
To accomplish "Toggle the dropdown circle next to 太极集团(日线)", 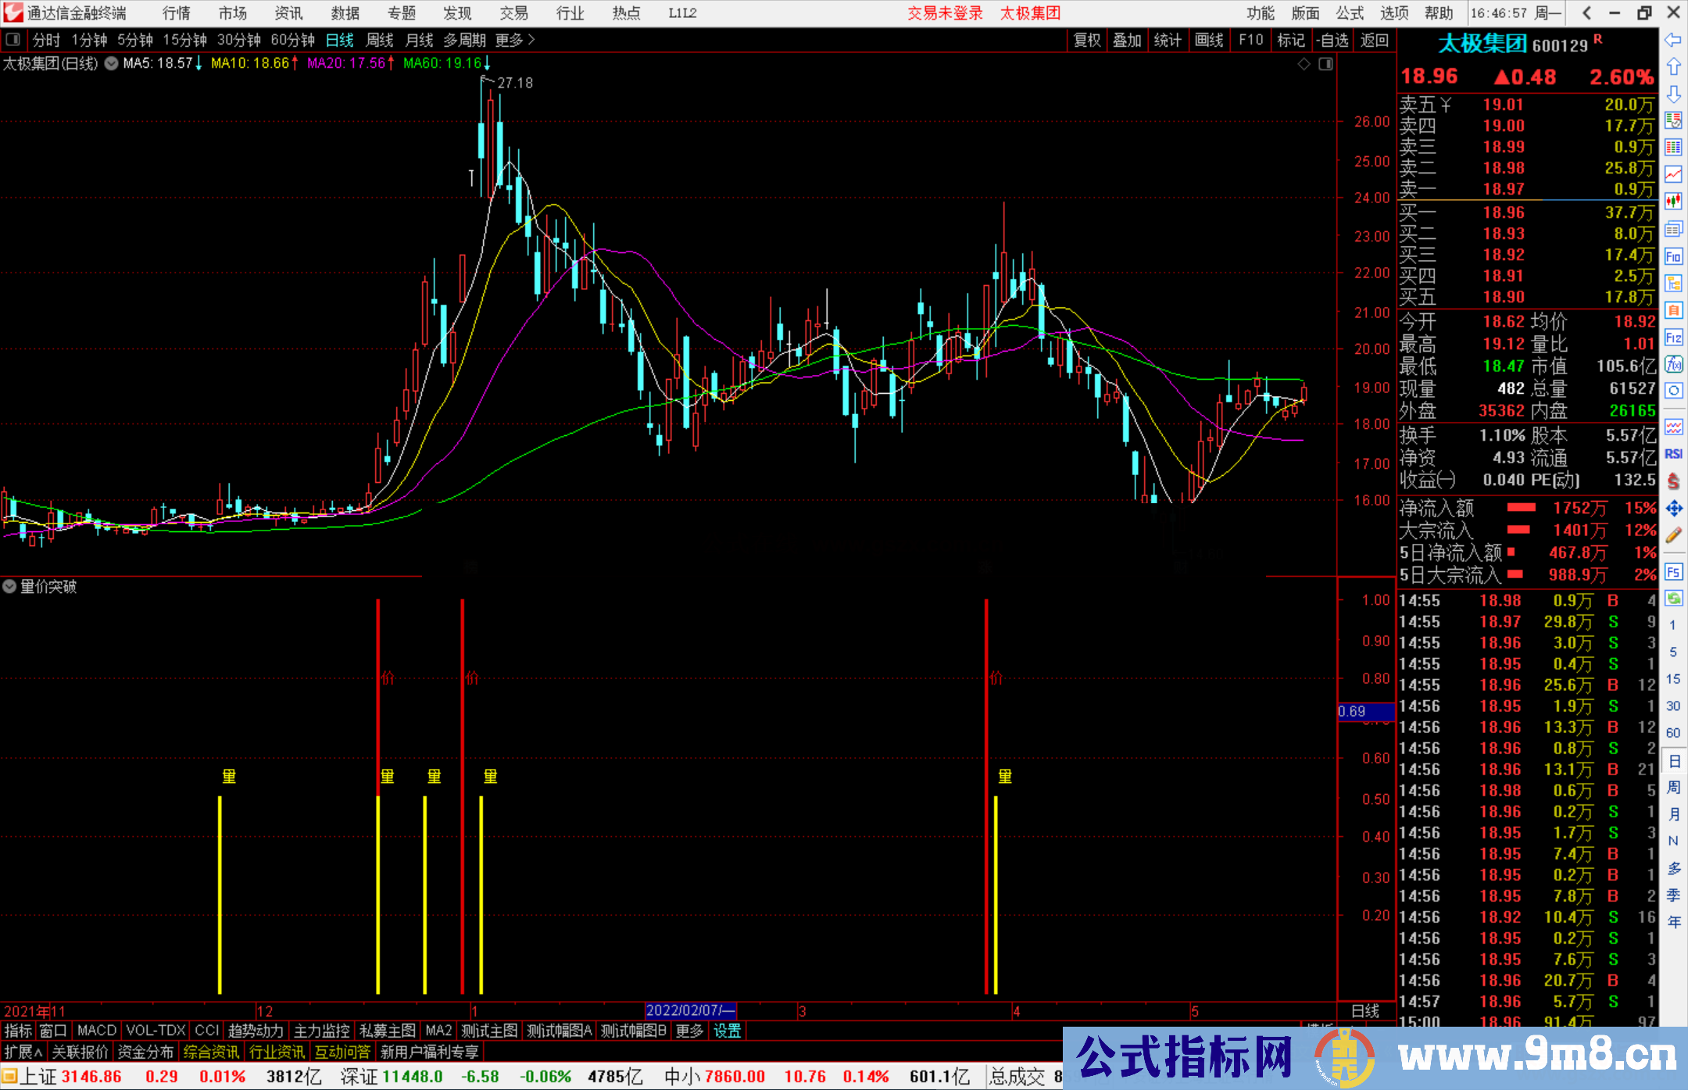I will (x=112, y=63).
